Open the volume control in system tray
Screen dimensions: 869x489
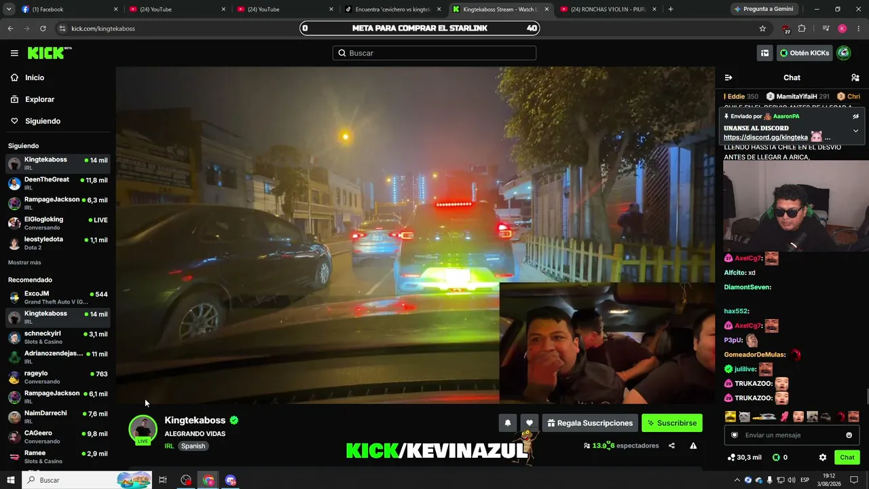click(792, 480)
